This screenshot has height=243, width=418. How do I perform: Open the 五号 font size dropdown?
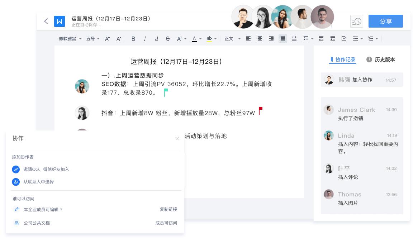pyautogui.click(x=92, y=38)
